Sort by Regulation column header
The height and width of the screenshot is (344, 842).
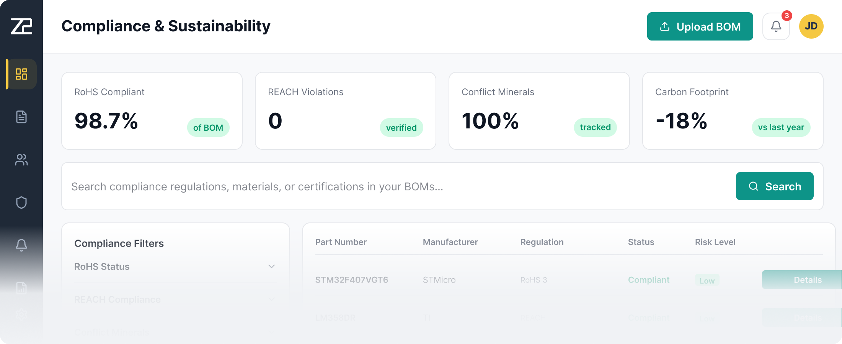(x=542, y=242)
